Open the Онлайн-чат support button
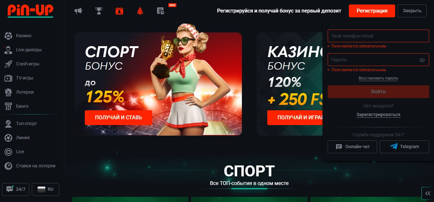 point(352,147)
